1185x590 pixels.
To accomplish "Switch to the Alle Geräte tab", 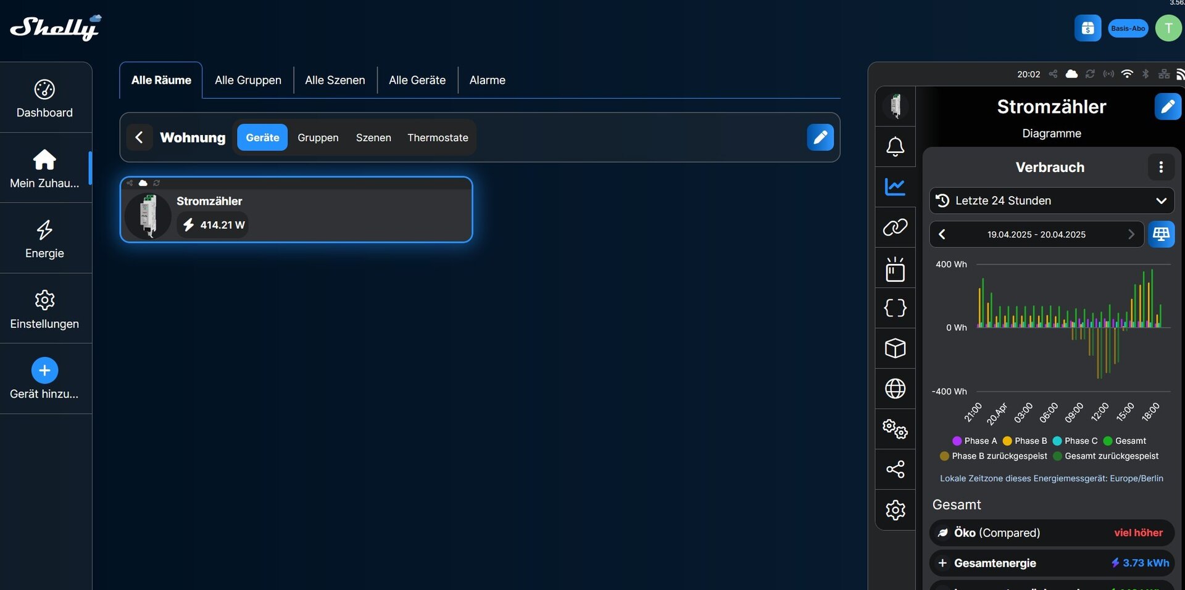I will 417,80.
